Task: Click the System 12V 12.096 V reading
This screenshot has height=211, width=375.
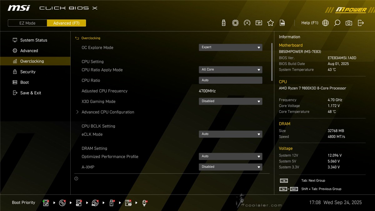Action: click(335, 155)
